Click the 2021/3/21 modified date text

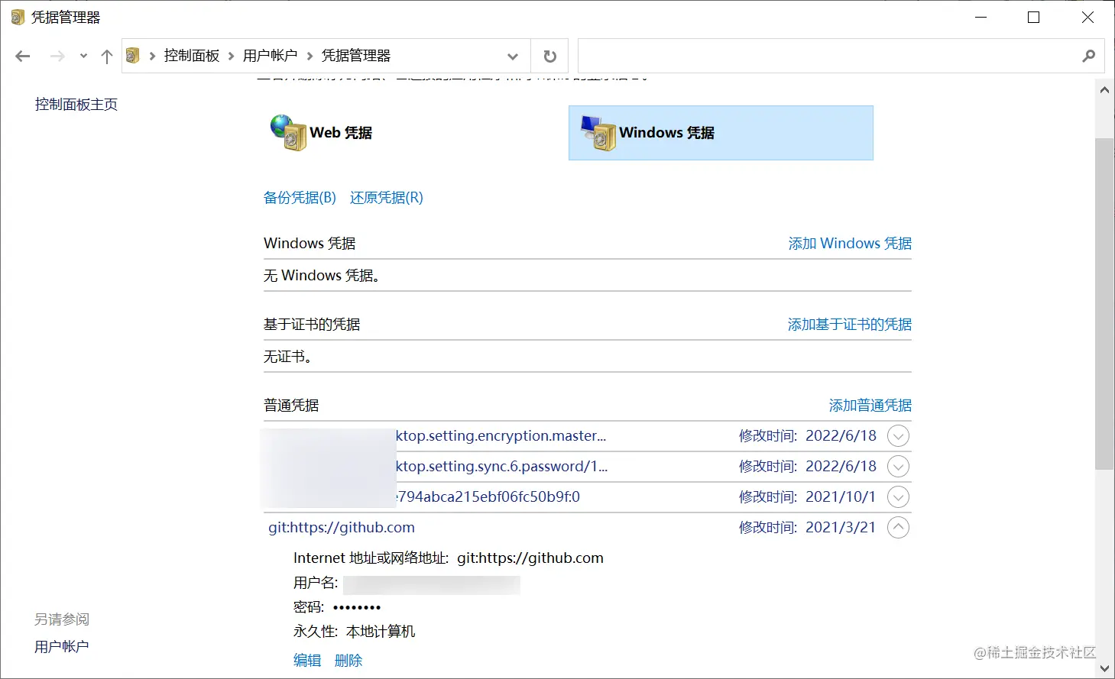841,528
